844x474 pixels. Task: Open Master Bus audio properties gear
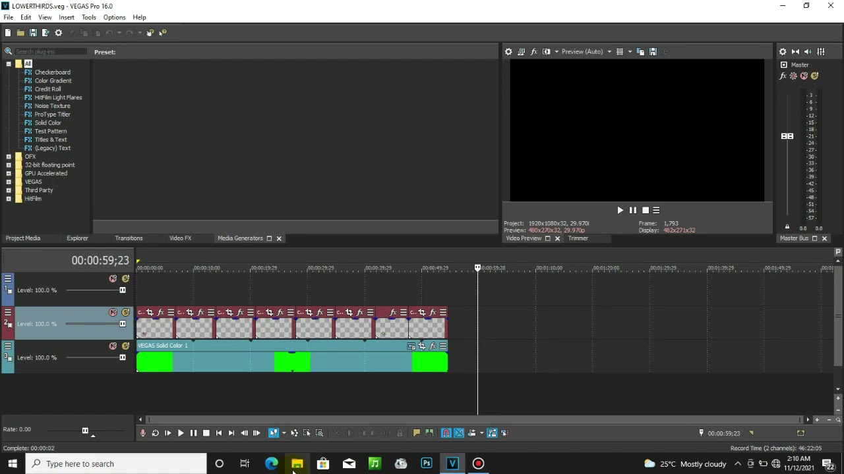tap(783, 51)
